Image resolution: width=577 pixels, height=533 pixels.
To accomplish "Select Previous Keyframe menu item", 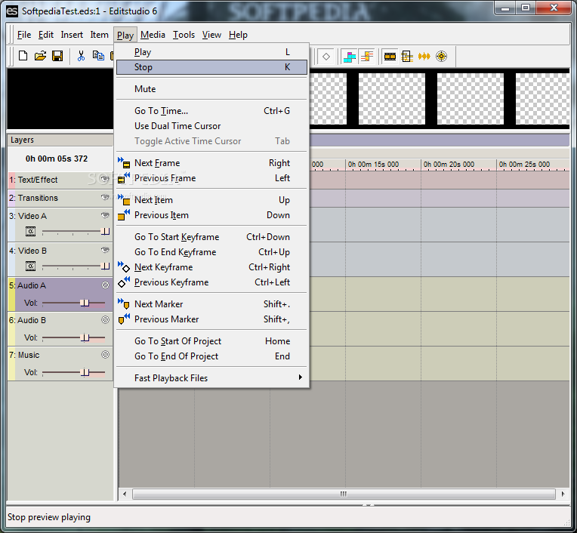I will (211, 282).
